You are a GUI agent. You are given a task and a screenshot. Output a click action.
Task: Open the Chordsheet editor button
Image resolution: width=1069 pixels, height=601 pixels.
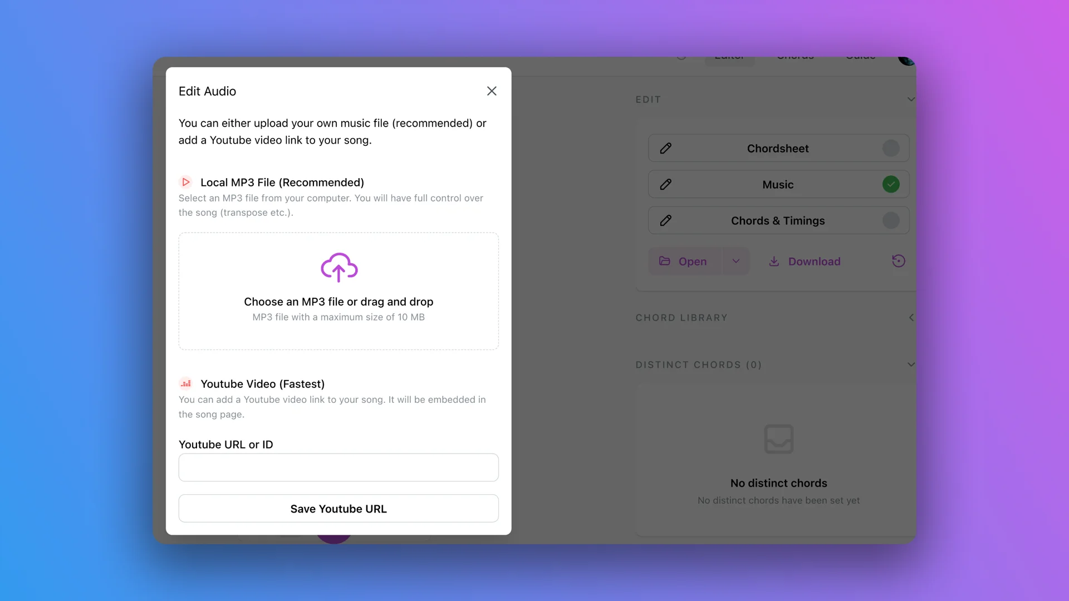point(778,148)
